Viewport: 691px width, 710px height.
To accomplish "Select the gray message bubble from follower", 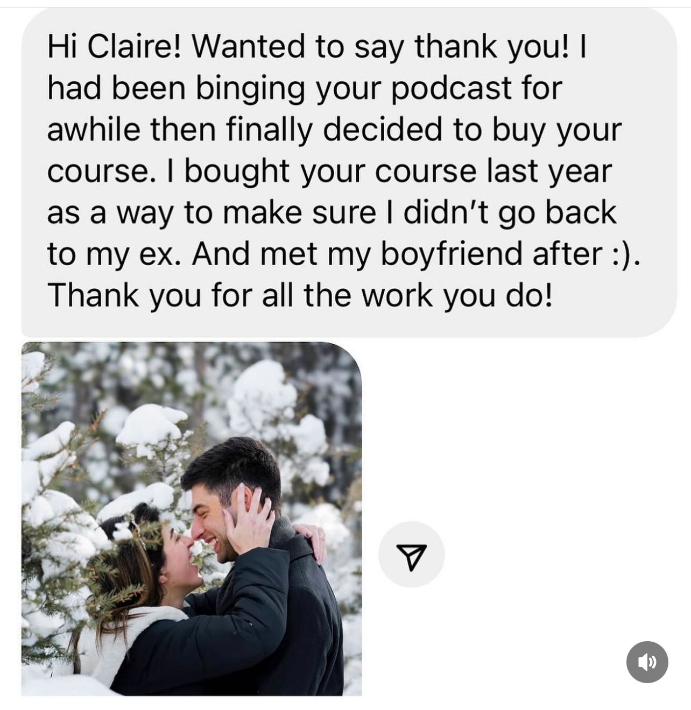I will [x=349, y=173].
